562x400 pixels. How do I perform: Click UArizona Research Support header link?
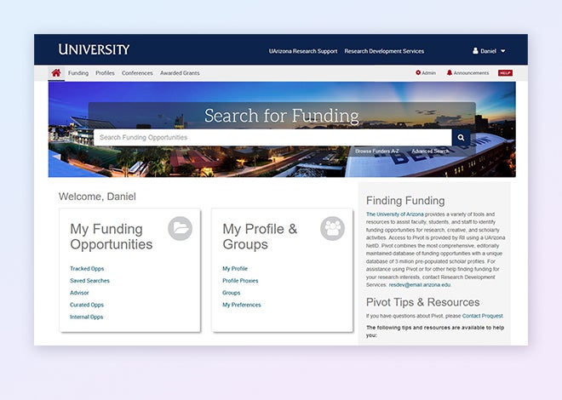click(x=302, y=51)
